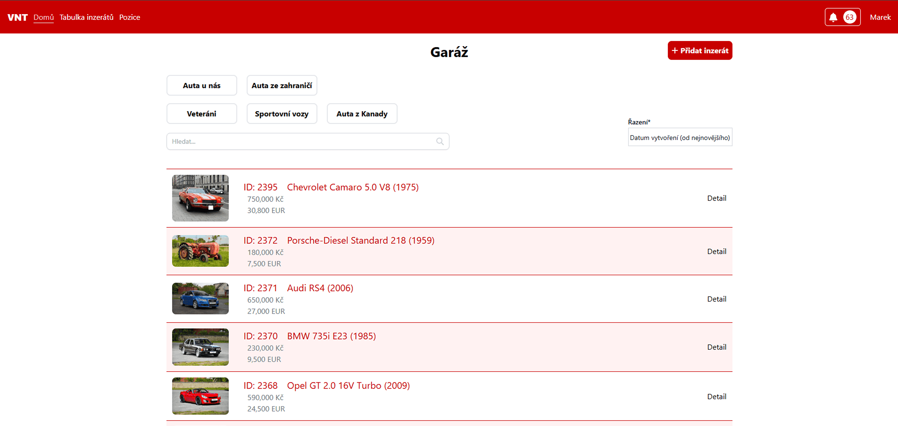898x426 pixels.
Task: Click the 180,000 Kč price
Action: coord(266,253)
